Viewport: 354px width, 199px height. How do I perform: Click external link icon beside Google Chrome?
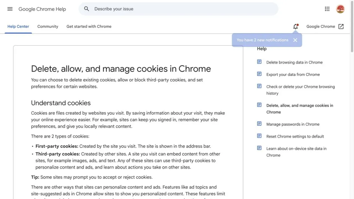(341, 27)
